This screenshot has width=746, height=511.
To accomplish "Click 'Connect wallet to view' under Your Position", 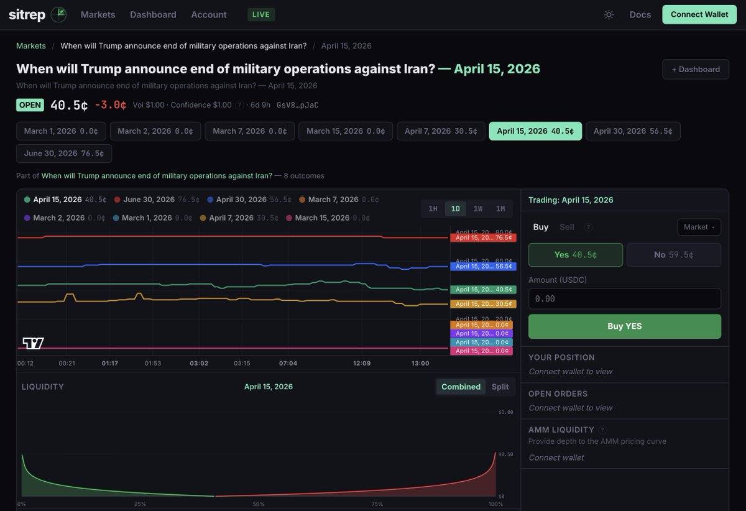I will [570, 372].
